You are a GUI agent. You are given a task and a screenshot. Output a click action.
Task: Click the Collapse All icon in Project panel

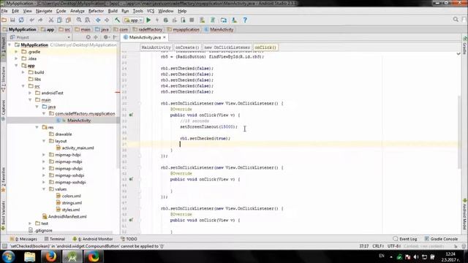(96, 37)
